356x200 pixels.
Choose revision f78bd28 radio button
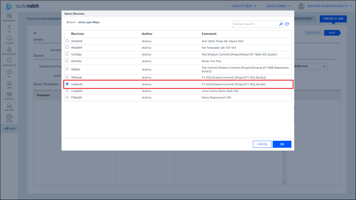click(x=67, y=97)
